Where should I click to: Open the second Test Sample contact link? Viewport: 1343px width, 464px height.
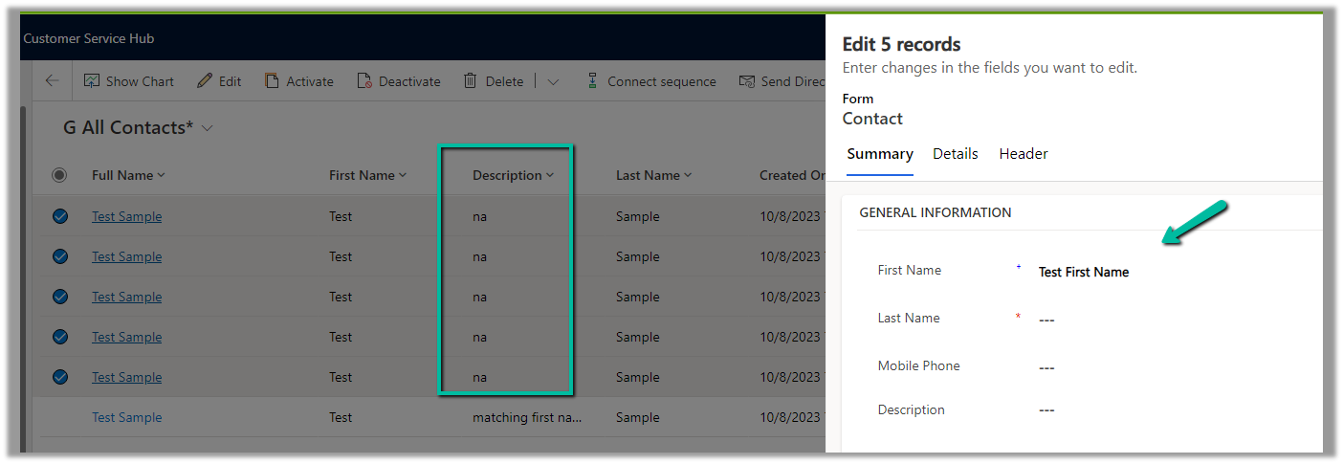(126, 257)
